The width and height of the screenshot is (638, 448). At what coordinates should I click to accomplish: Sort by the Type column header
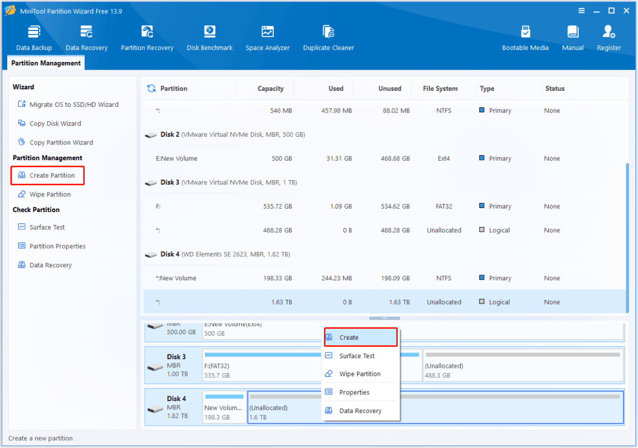pyautogui.click(x=487, y=88)
